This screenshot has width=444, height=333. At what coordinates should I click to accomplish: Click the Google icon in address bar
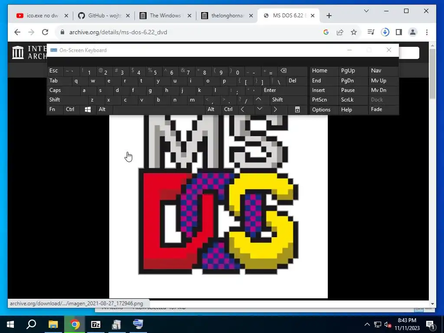[x=326, y=32]
